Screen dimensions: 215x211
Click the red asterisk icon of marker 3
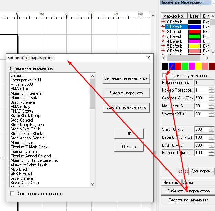click(x=163, y=36)
